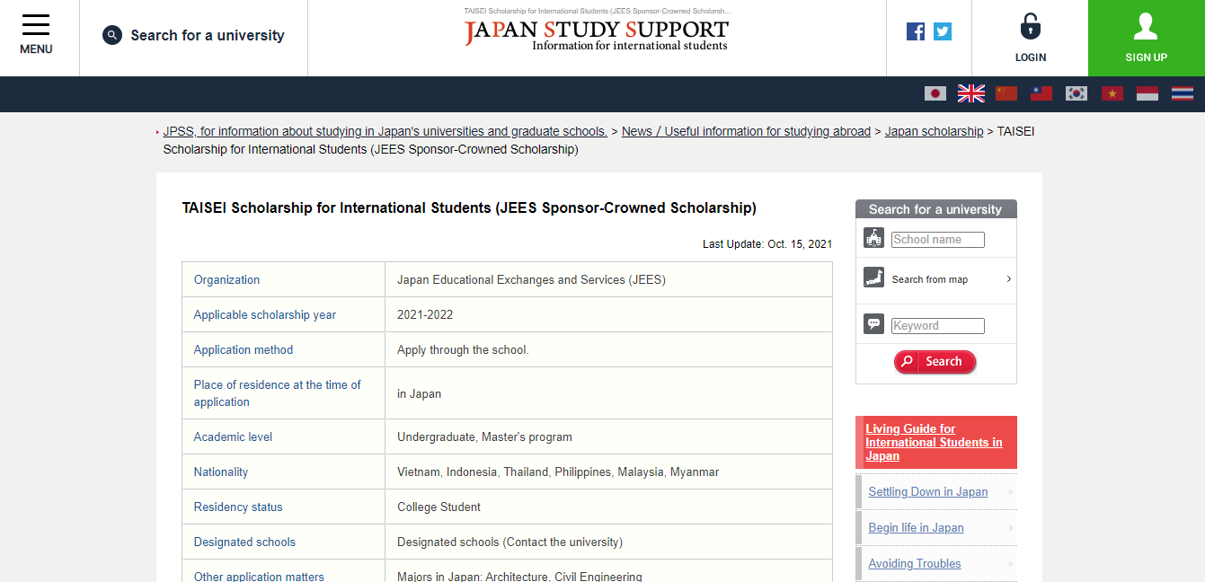Click the in Japan value
1205x582 pixels.
point(420,393)
